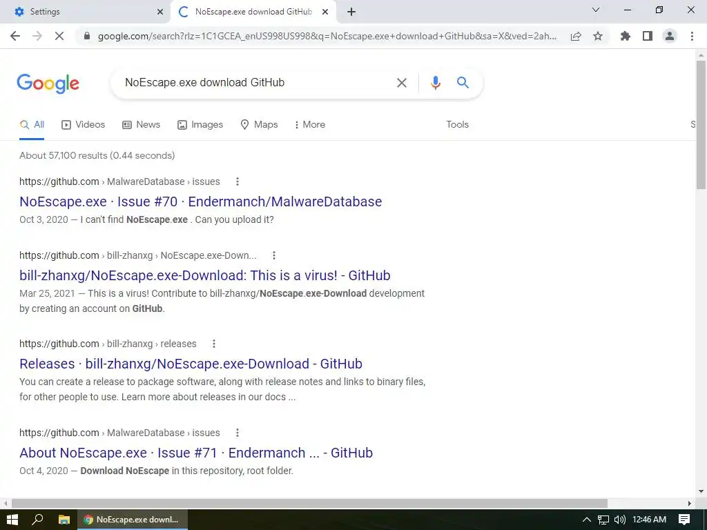Stop loading the page

(x=59, y=36)
